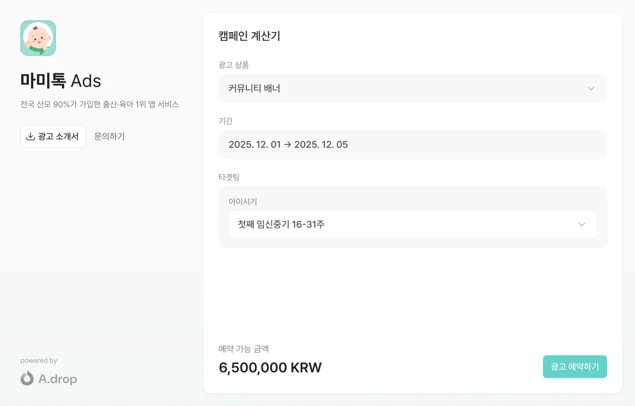Click the A.drop droplet logo icon
Image resolution: width=635 pixels, height=406 pixels.
(27, 379)
